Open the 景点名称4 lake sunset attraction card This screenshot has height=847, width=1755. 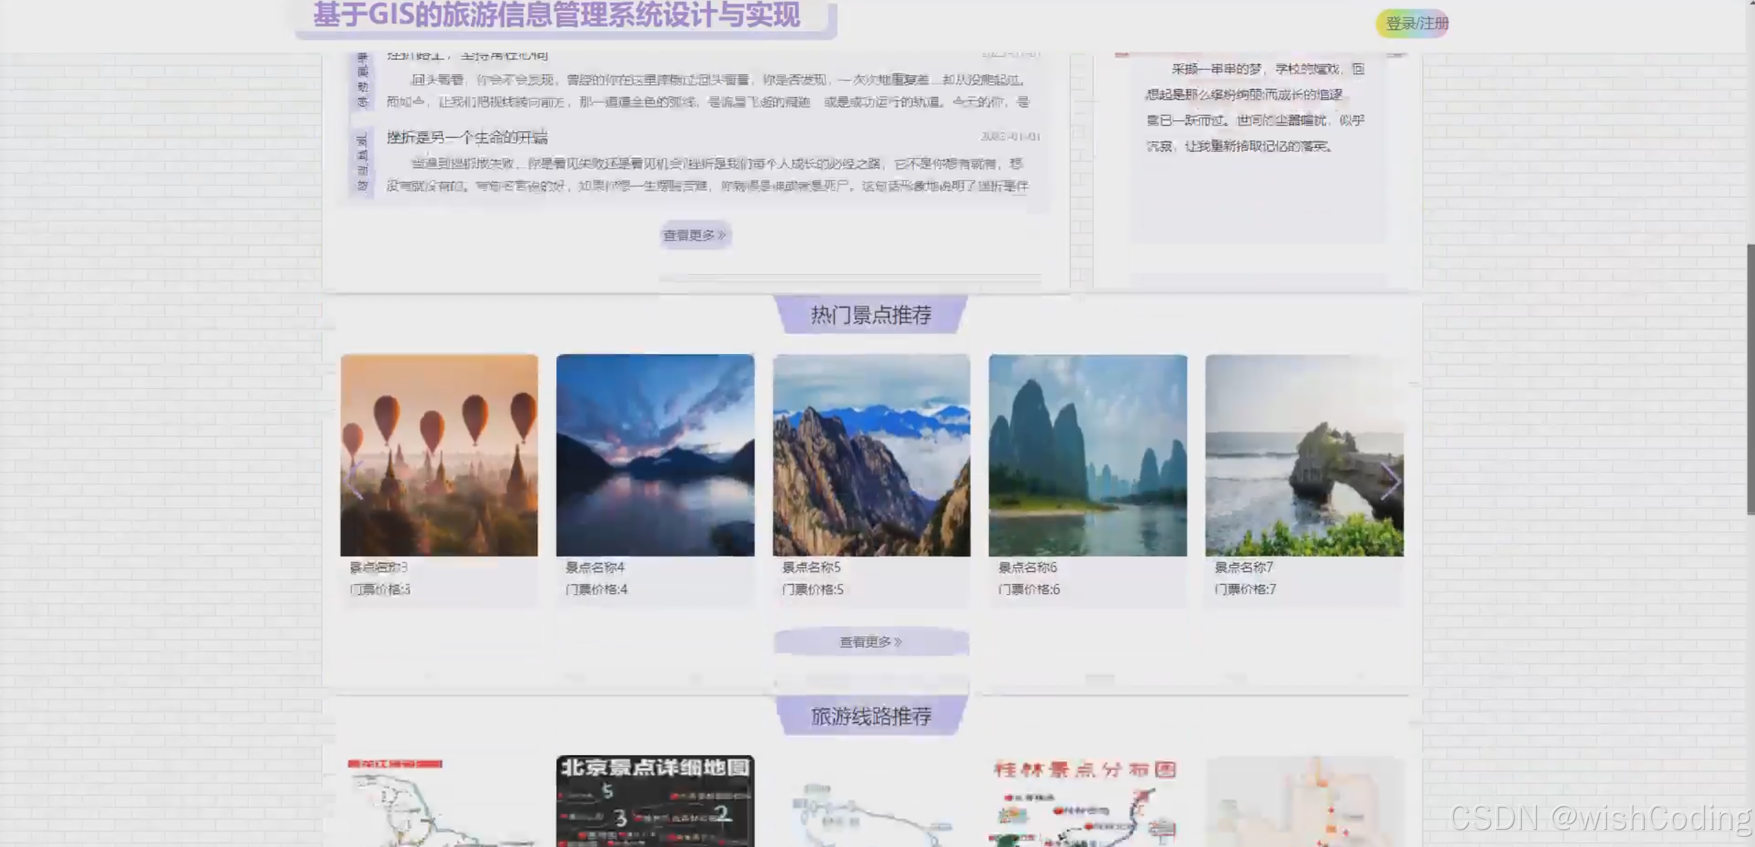point(655,456)
